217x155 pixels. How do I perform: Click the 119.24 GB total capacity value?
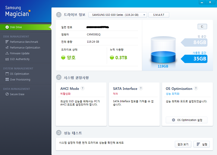pyautogui.click(x=93, y=42)
